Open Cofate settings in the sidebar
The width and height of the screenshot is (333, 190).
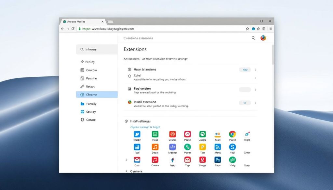click(97, 120)
